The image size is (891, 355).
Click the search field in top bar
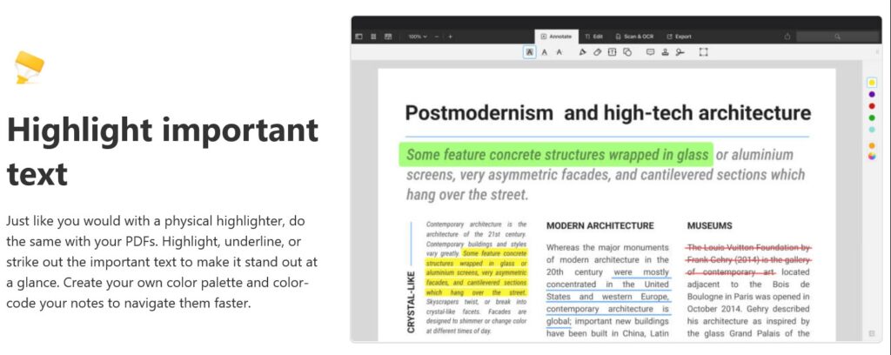836,37
